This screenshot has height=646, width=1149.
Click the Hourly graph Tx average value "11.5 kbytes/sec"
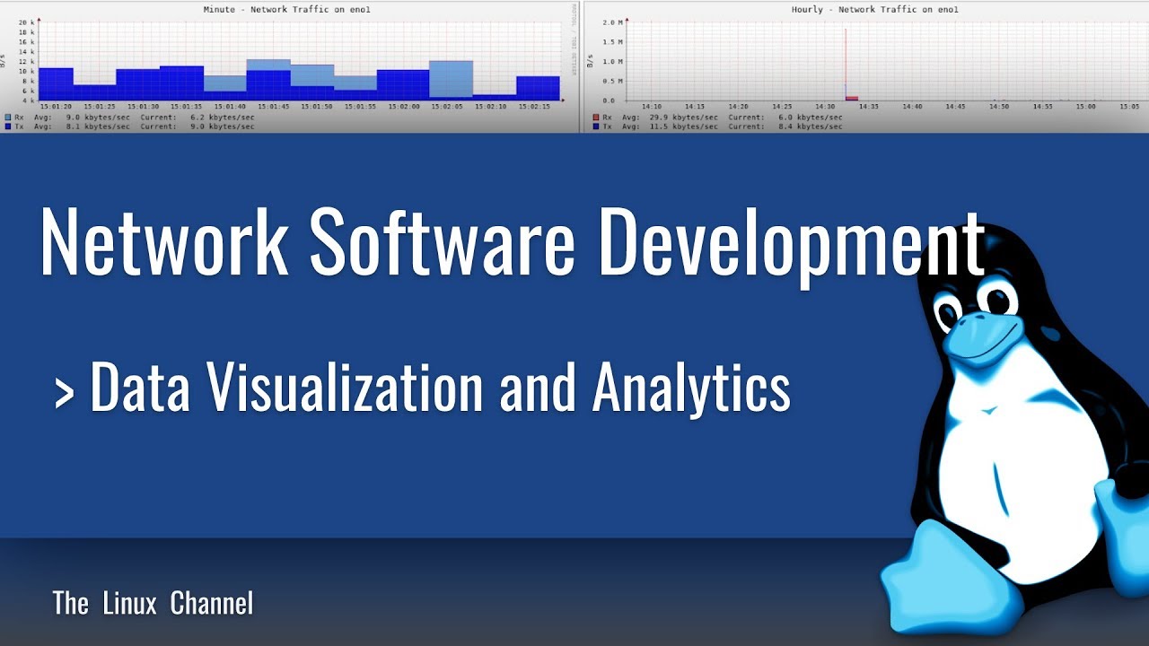coord(682,127)
